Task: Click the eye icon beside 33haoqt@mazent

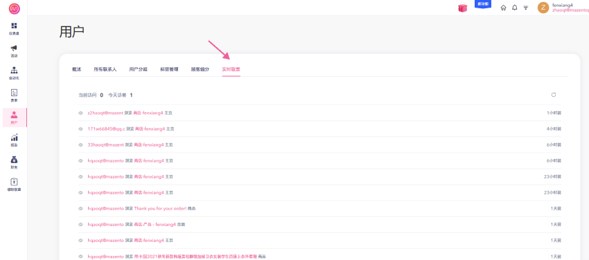Action: point(80,145)
